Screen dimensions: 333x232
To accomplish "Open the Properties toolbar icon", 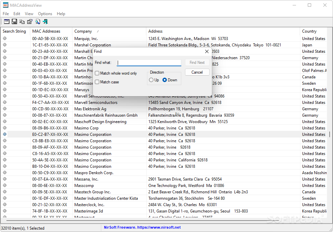I will [x=30, y=22].
